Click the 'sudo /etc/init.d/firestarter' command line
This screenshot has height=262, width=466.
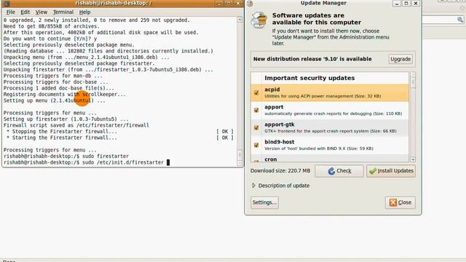point(123,162)
